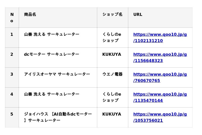Select くらしのeショップ cell in row 1
202x135 pixels.
tap(112, 38)
